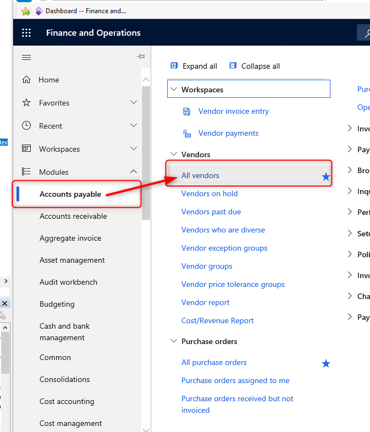The image size is (370, 432).
Task: Collapse the Workspaces group header
Action: (x=174, y=90)
